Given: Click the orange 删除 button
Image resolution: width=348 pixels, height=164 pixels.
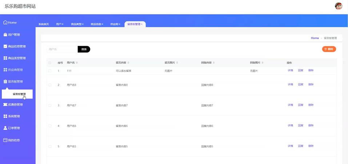Looking at the screenshot, I should point(329,49).
